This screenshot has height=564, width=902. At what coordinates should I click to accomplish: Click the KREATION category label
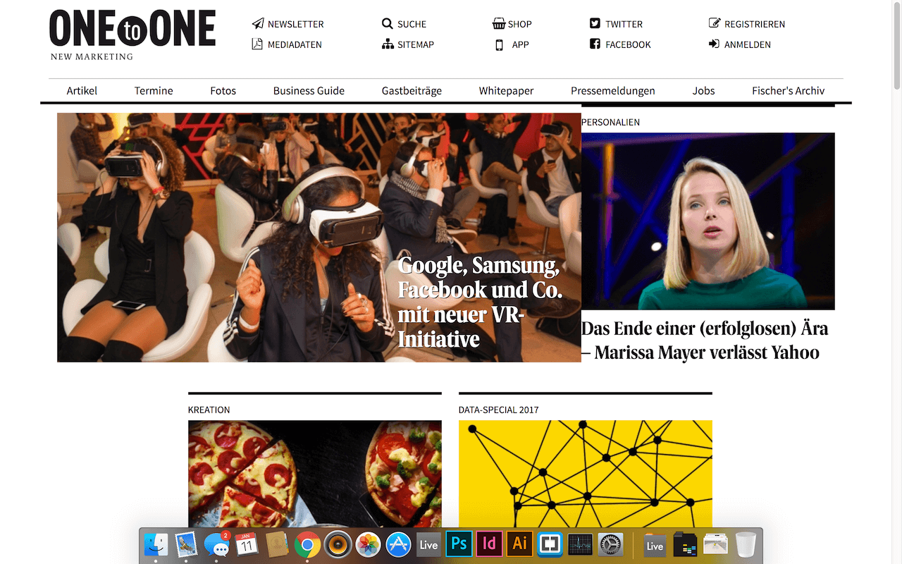(209, 410)
